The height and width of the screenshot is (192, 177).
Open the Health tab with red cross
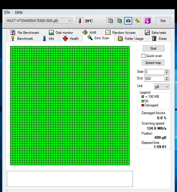(x=71, y=39)
